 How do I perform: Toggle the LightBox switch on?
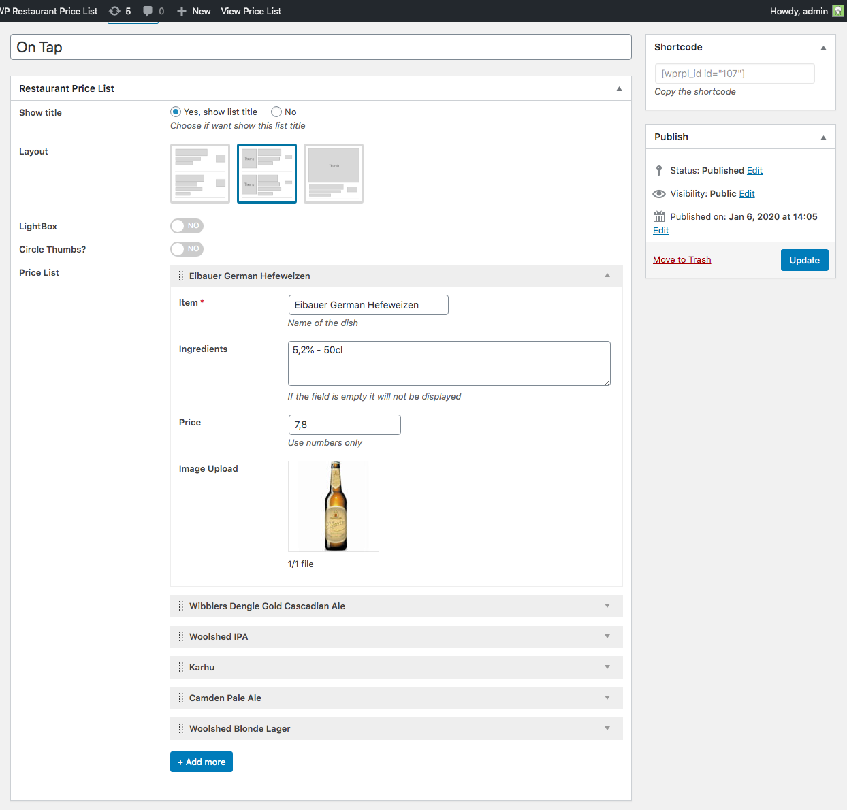click(187, 226)
